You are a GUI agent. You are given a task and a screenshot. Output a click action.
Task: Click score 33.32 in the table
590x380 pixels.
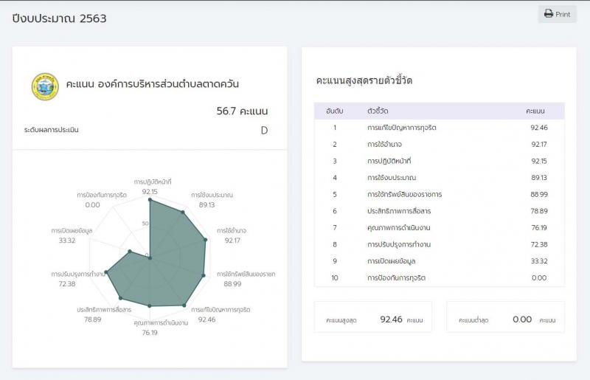coord(539,261)
